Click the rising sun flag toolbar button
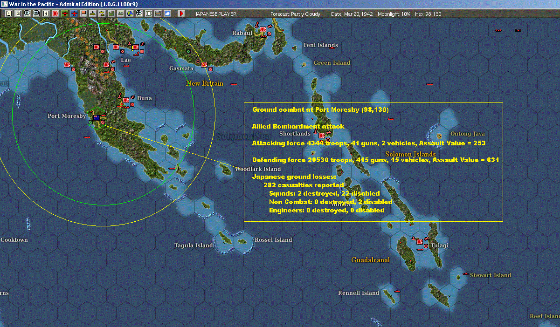The image size is (560, 327). coord(55,14)
